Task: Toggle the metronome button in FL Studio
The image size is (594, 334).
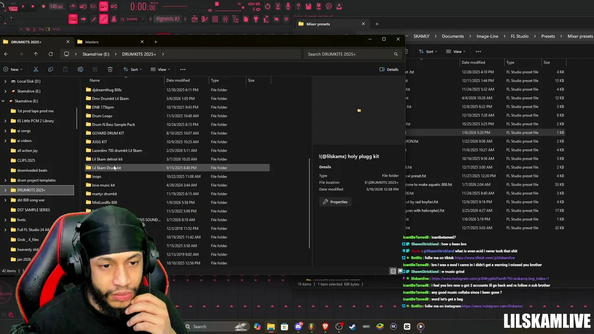Action: click(73, 6)
